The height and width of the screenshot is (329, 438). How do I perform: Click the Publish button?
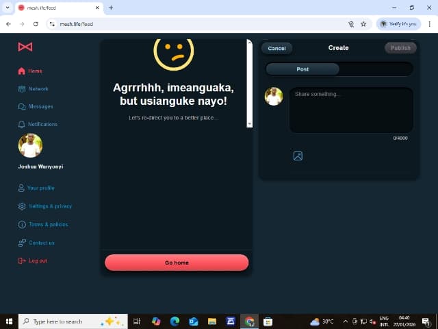pyautogui.click(x=400, y=48)
